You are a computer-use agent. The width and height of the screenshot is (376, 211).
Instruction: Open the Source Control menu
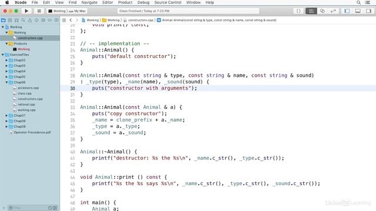[x=167, y=2]
